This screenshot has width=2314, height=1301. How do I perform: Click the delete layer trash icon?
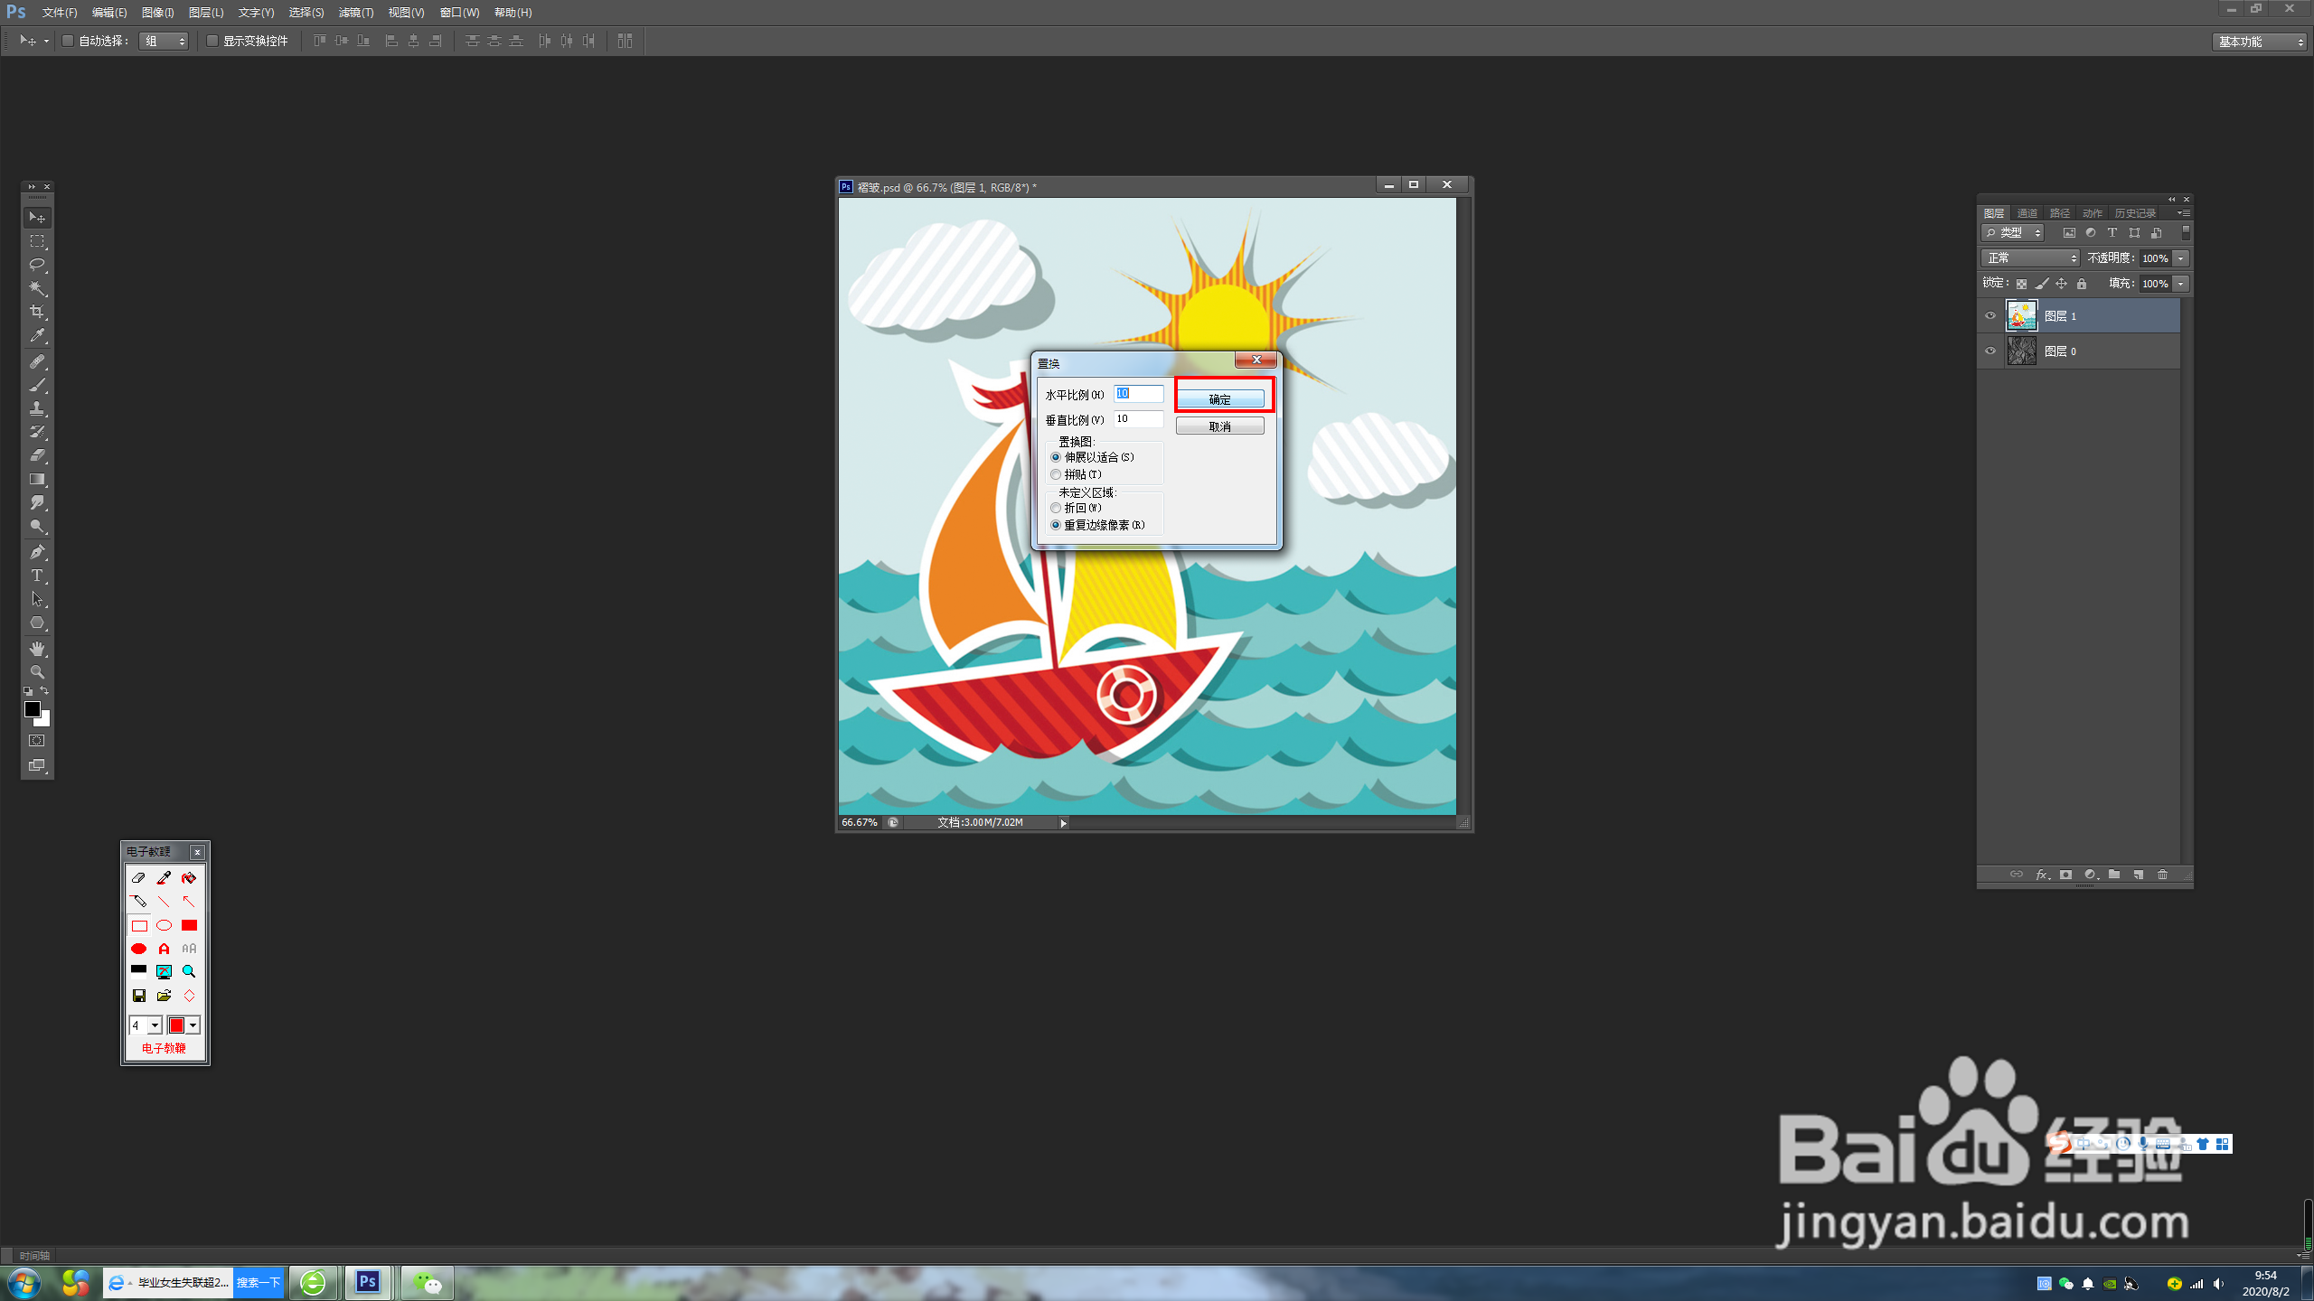point(2162,875)
